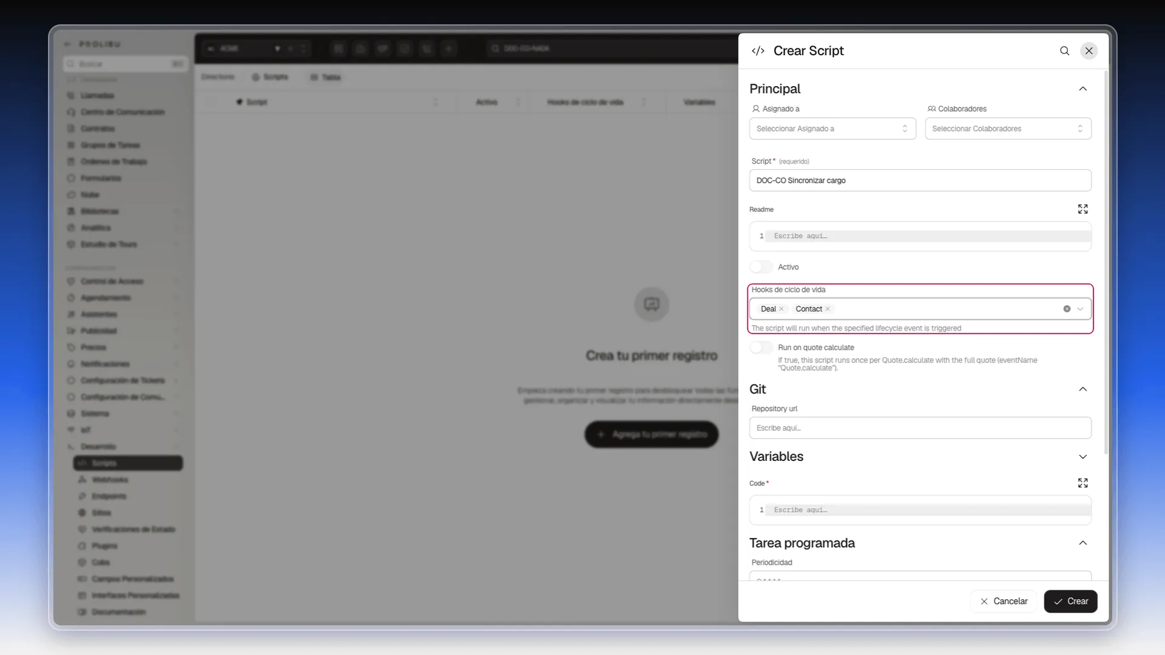Clear all lifecycle hook selections

(x=1067, y=309)
